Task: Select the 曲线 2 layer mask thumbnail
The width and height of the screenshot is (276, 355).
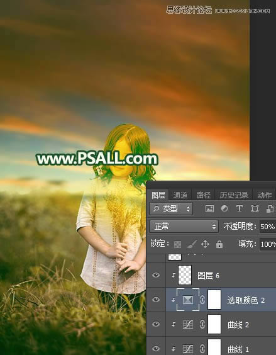Action: click(214, 324)
